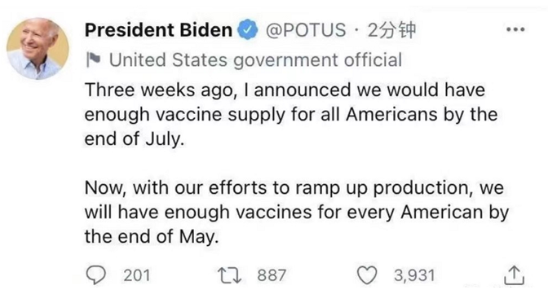Click the President Biden display name

pyautogui.click(x=158, y=30)
